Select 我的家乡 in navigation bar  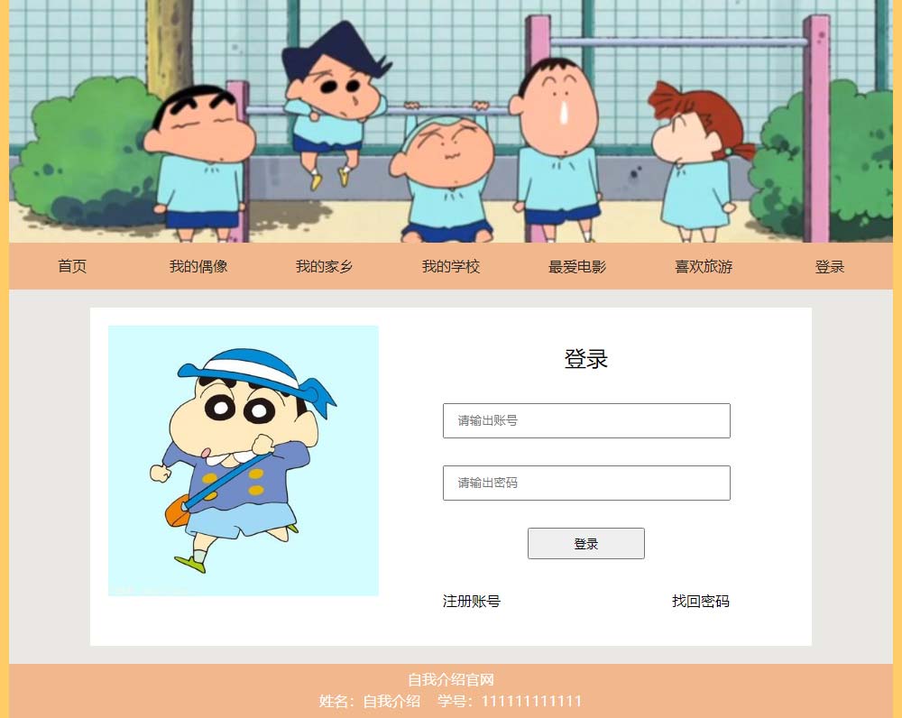click(x=325, y=266)
